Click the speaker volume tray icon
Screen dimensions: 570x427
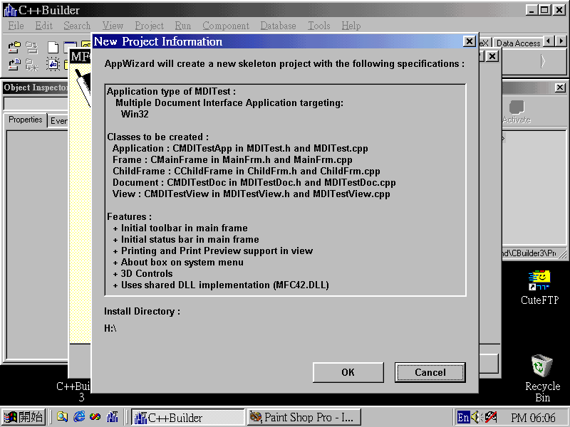click(476, 417)
